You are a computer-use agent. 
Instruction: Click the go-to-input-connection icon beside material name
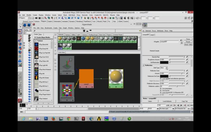tap(181, 40)
